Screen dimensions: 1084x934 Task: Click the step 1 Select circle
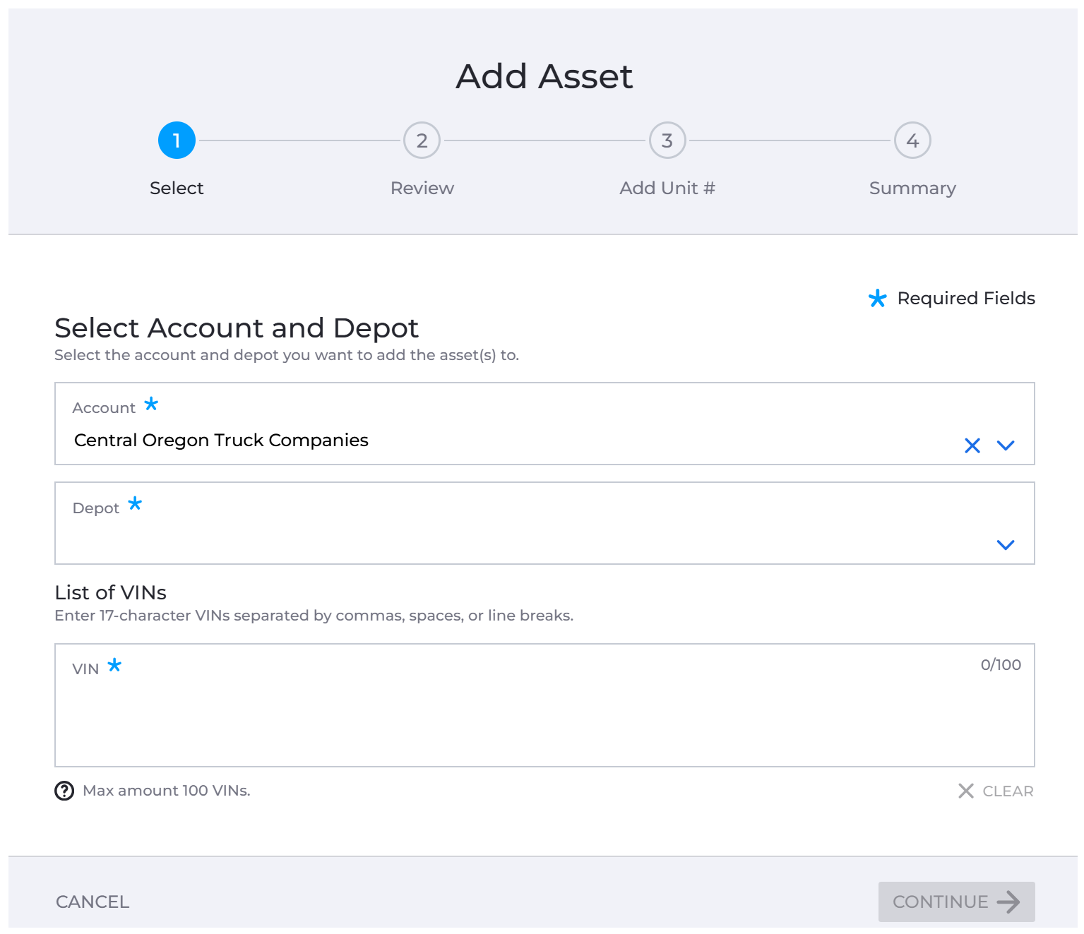(x=177, y=140)
